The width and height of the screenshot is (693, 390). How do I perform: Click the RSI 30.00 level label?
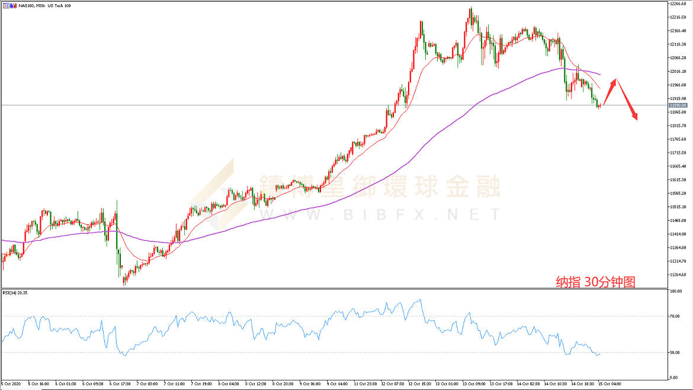pos(675,353)
